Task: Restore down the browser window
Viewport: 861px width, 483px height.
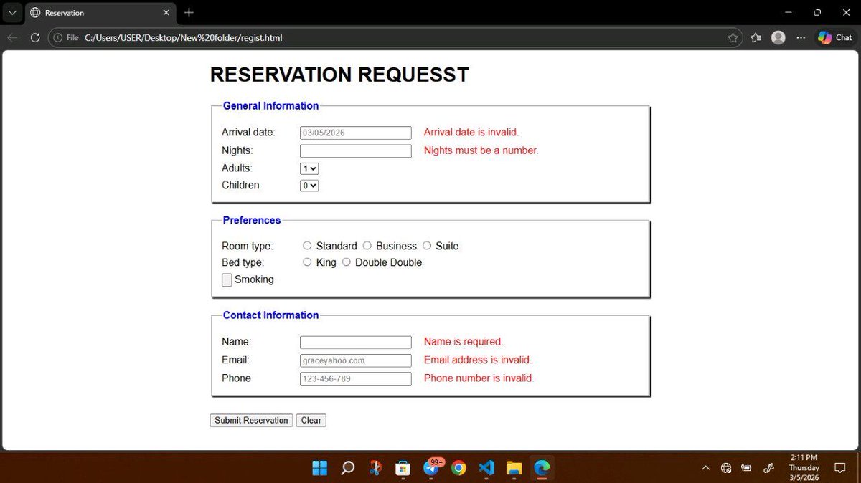Action: 817,12
